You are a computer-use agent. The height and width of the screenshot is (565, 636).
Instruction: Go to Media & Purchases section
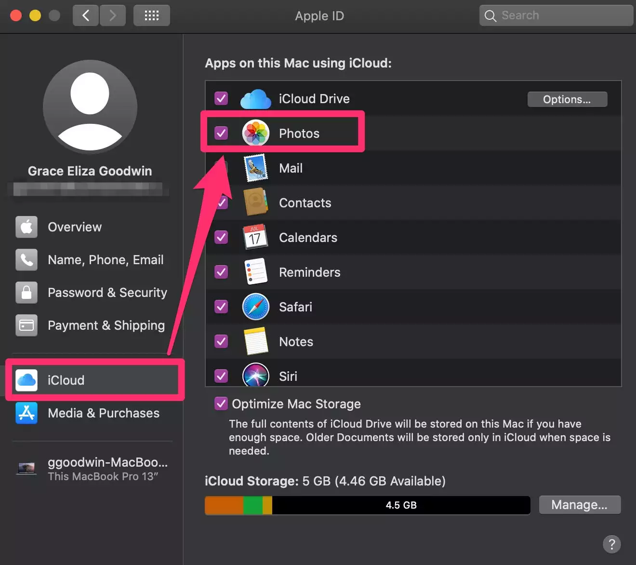(x=103, y=413)
